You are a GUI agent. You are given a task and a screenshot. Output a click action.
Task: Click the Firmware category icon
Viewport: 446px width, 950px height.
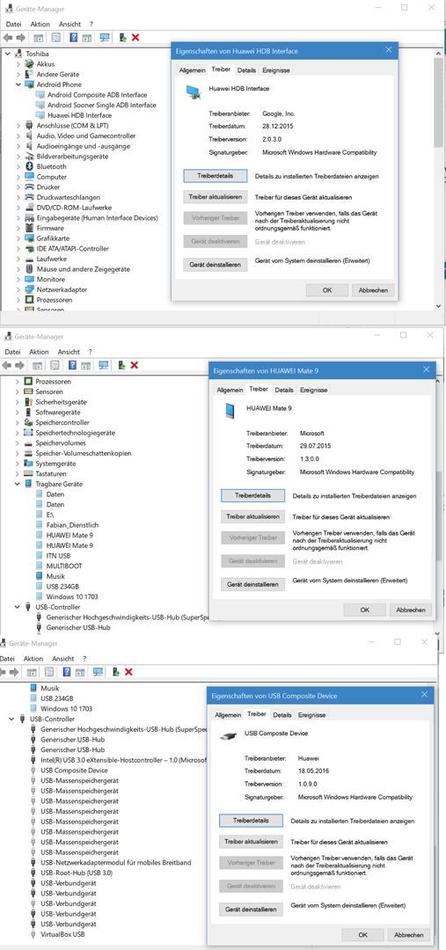(30, 229)
